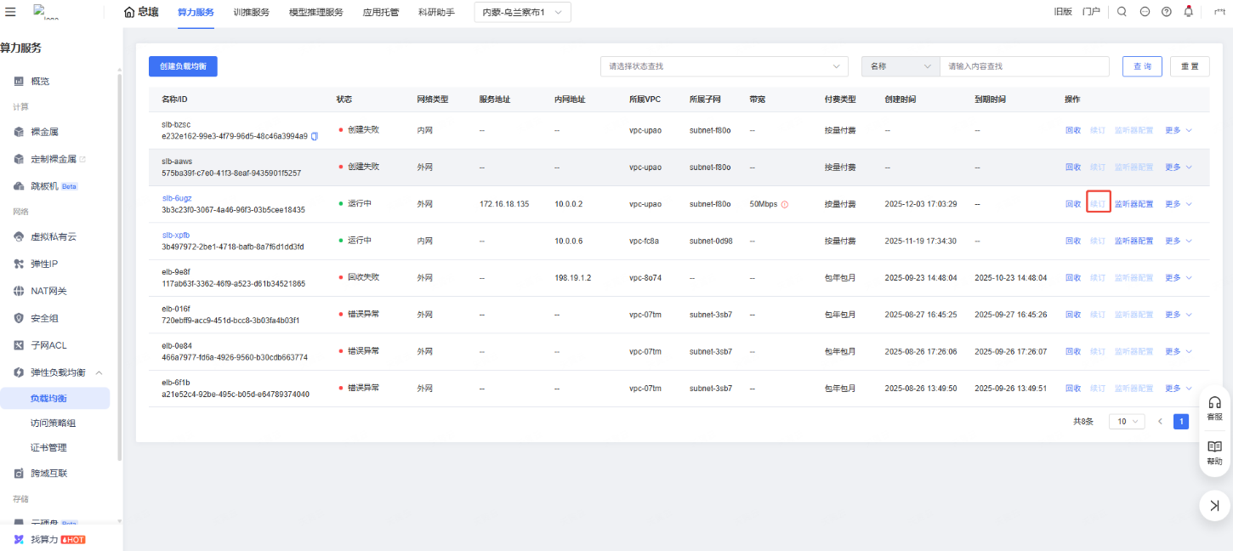This screenshot has height=551, width=1233.
Task: Open the slb-6ugz load balancer link
Action: tap(177, 198)
